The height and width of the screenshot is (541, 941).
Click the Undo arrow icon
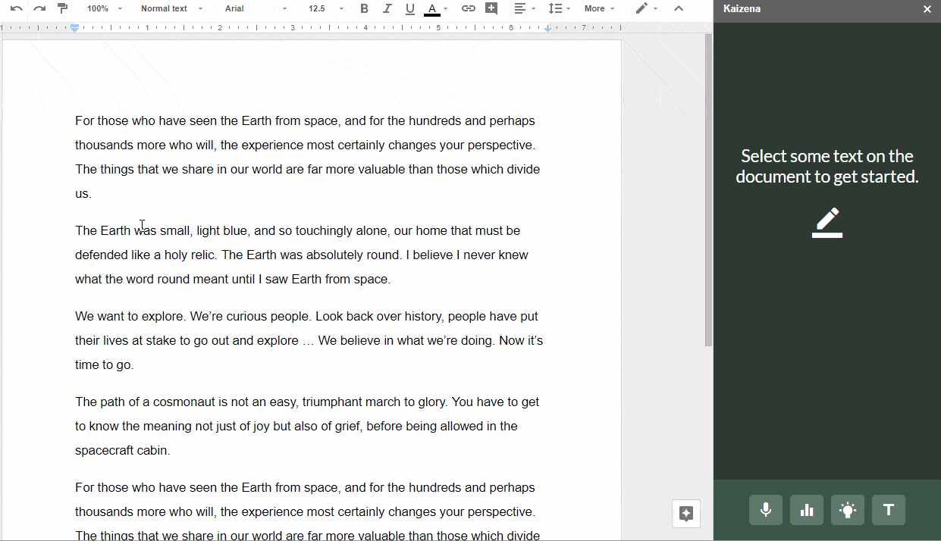[x=16, y=8]
